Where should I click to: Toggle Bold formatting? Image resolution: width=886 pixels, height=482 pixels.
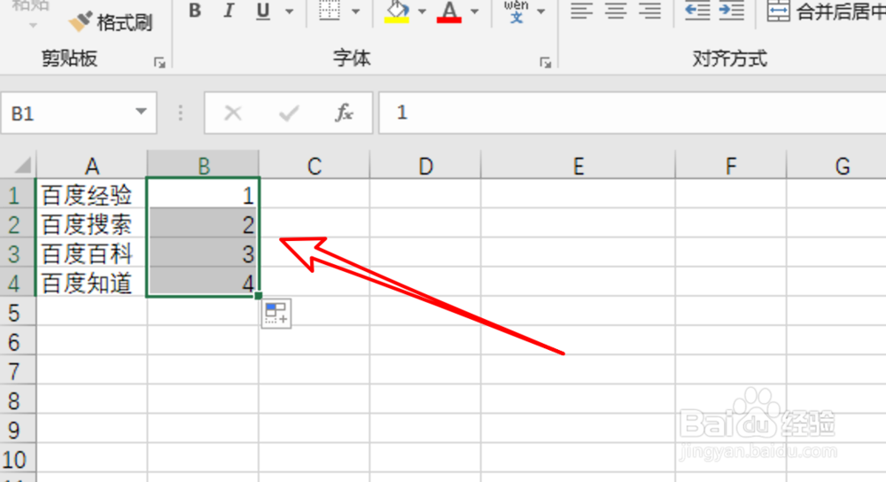click(195, 10)
